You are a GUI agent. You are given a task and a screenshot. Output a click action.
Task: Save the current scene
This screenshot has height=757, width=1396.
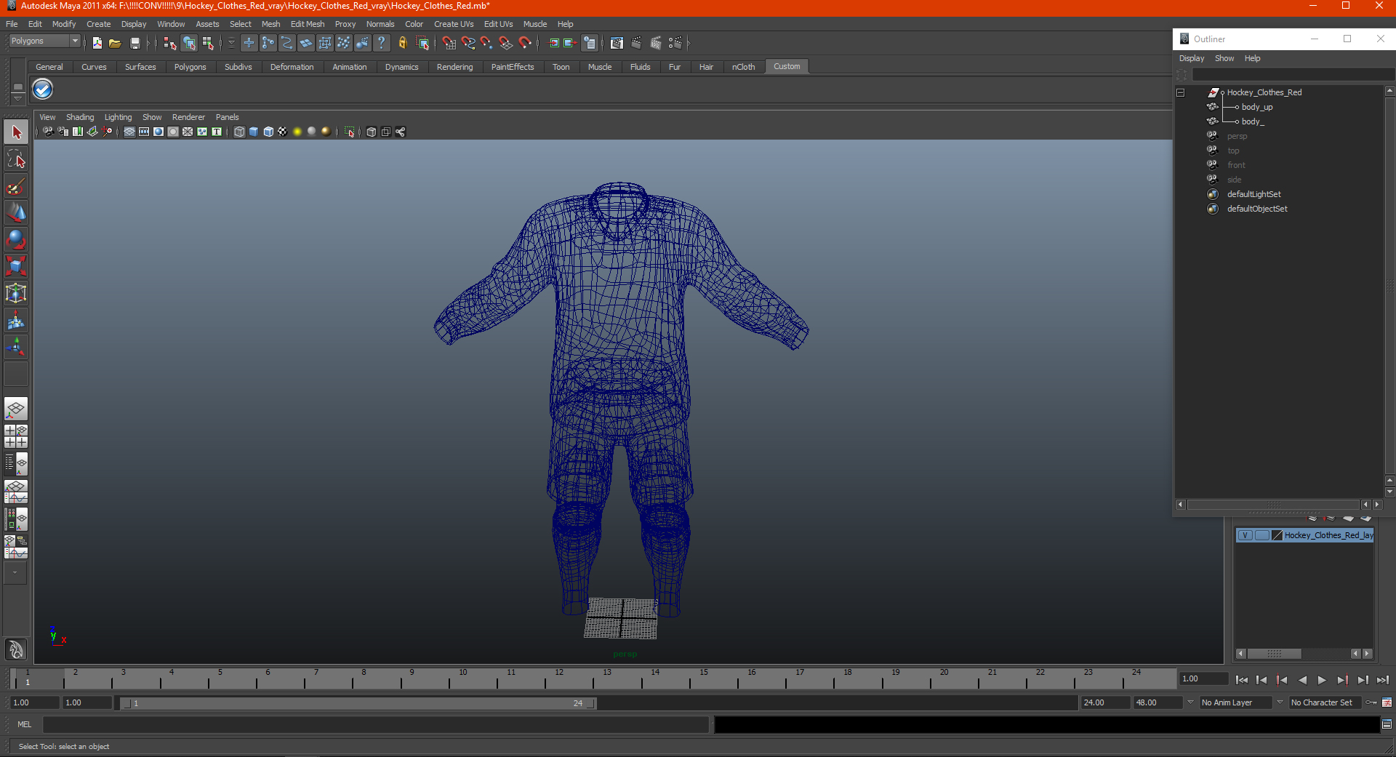point(135,44)
